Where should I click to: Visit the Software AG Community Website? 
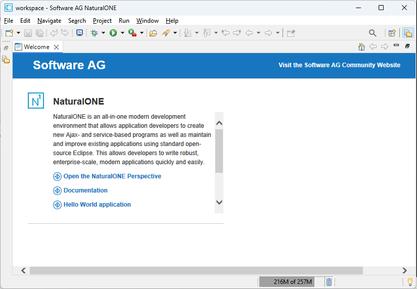[x=339, y=65]
